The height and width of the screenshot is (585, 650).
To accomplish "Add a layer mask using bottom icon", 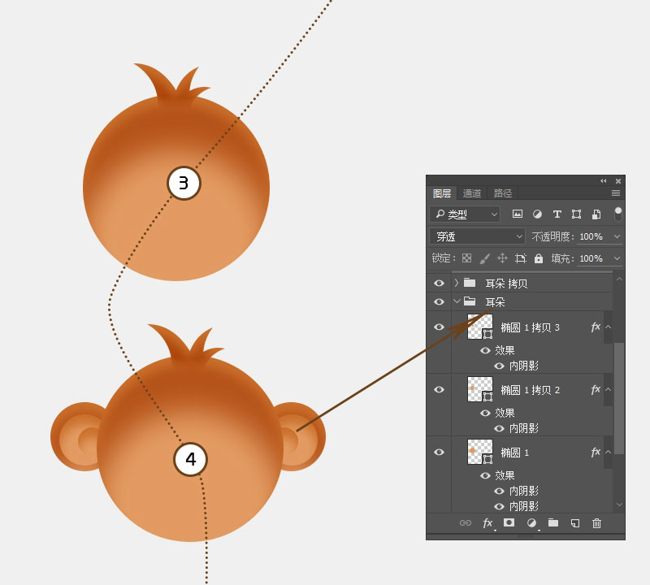I will [509, 522].
